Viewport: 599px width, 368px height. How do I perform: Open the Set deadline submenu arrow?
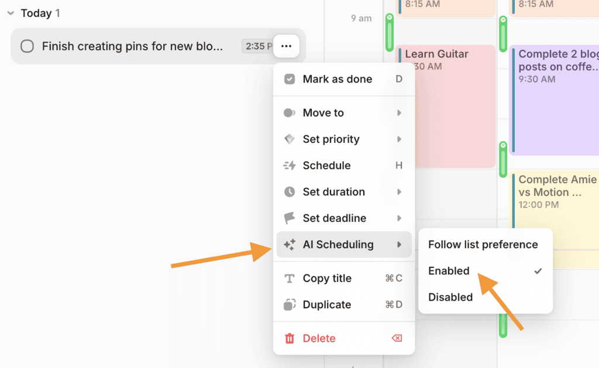400,218
